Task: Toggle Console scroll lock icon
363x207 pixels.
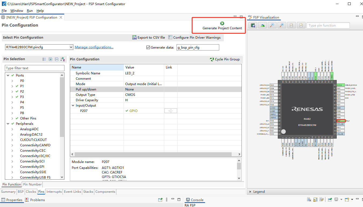Action: coord(315,200)
